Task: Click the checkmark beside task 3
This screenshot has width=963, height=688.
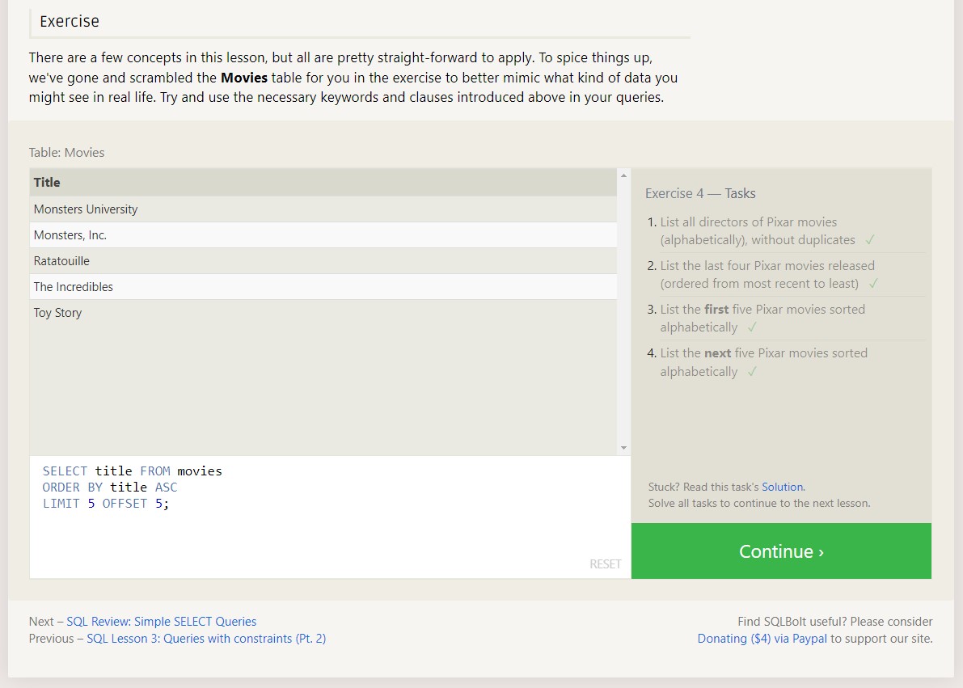Action: pos(752,327)
